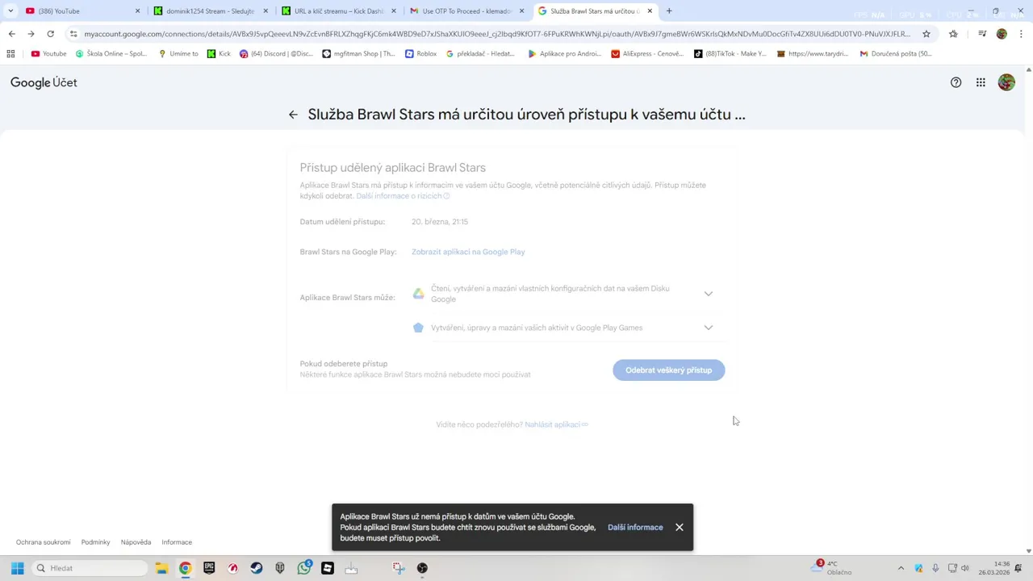
Task: Expand the Google Drive permission details
Action: pyautogui.click(x=708, y=294)
